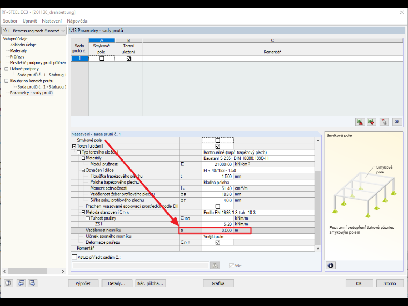The image size is (408, 306).
Task: Select Parametry - sady prutů tree item
Action: tap(31, 93)
